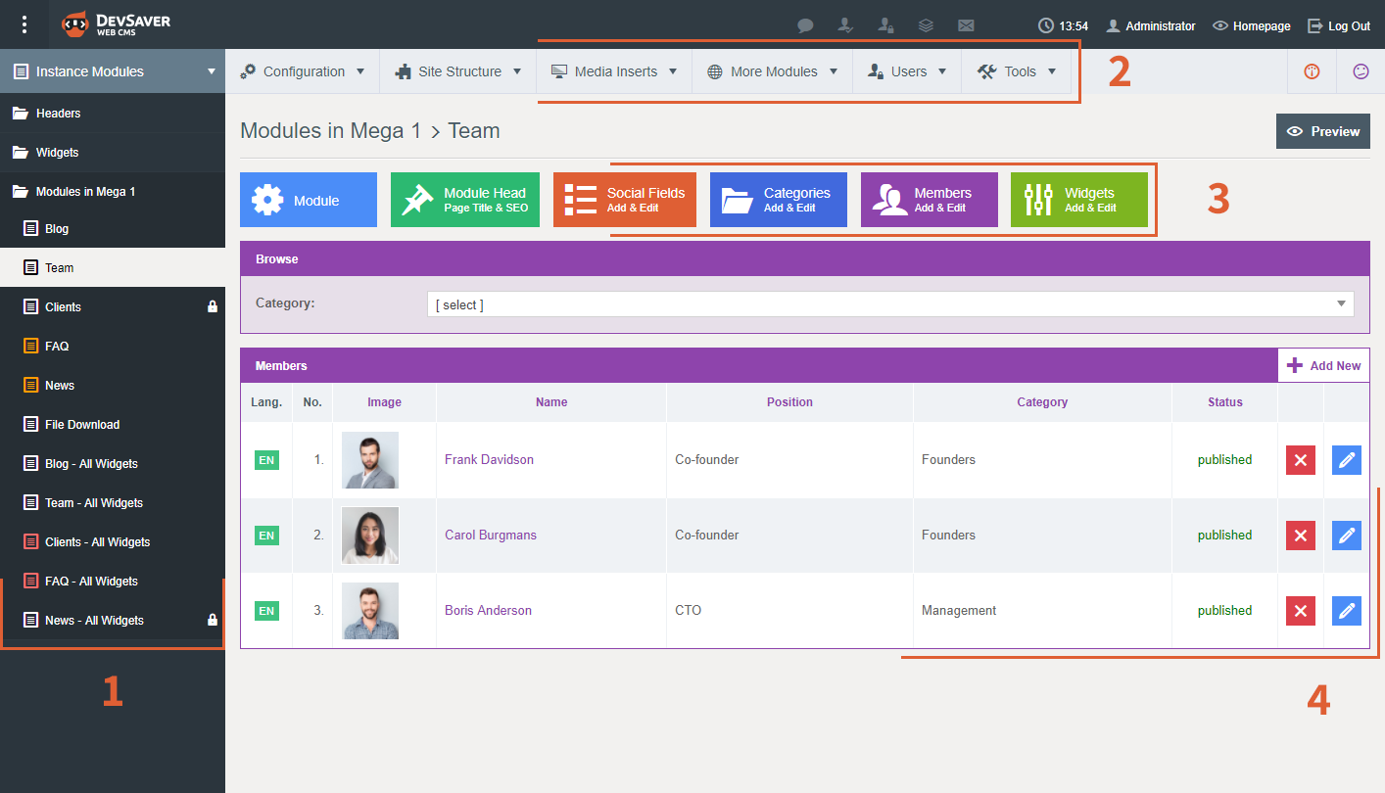Click the purple smiley face icon
1385x793 pixels.
coord(1361,71)
